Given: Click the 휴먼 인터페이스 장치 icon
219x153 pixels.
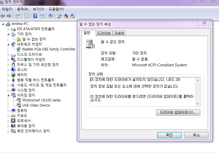Looking at the screenshot, I should coord(13,131).
